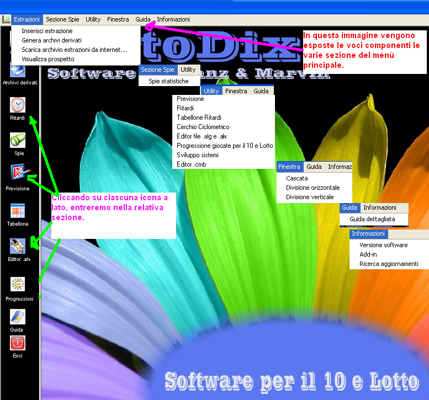Open the Guida book icon in sidebar
Image resolution: width=429 pixels, height=400 pixels.
click(18, 317)
